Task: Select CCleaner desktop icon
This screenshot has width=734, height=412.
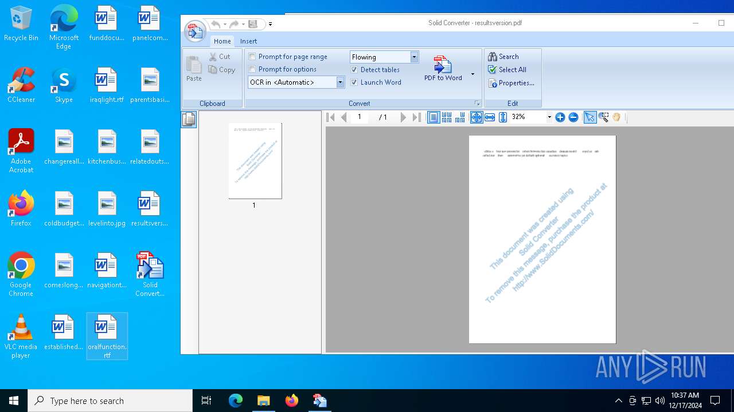Action: click(21, 85)
